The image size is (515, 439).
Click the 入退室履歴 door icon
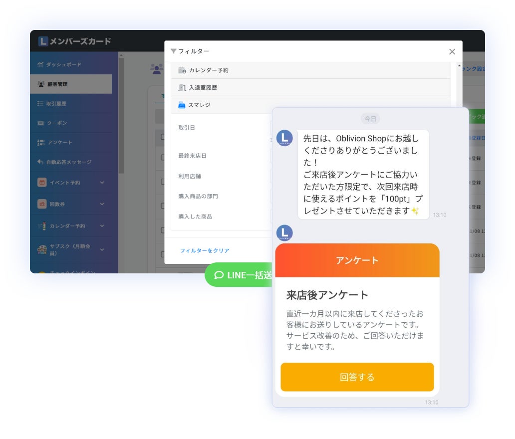(182, 87)
